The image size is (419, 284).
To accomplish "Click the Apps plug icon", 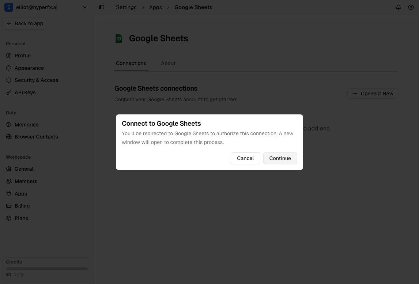I will pos(9,194).
